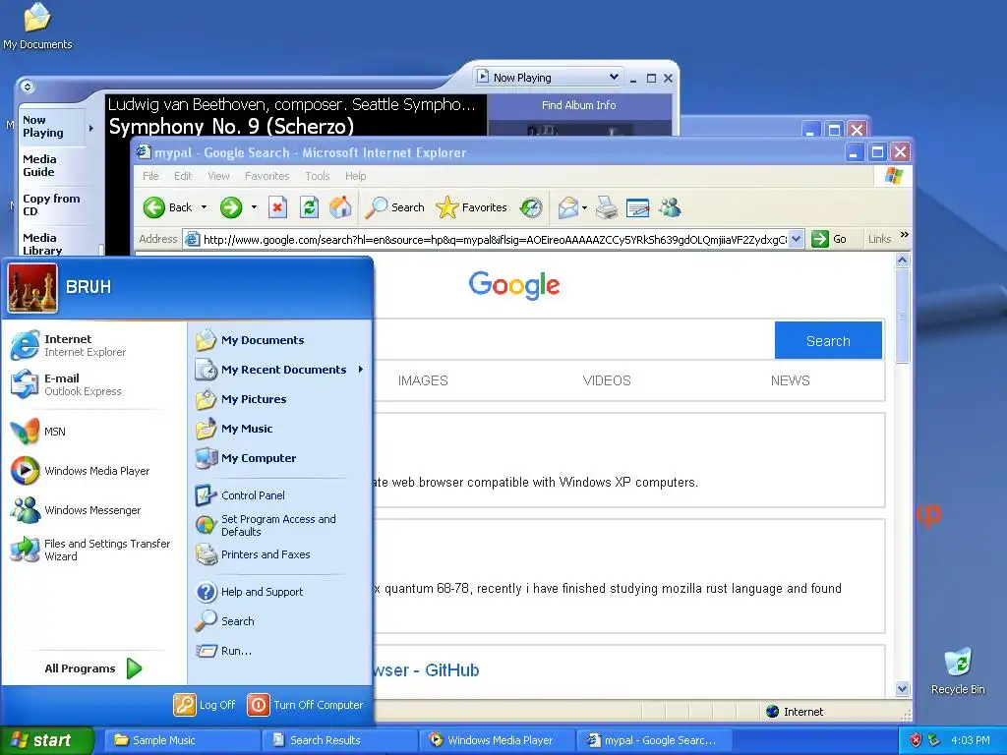Open the Back button history dropdown arrow
Viewport: 1007px width, 755px height.
(x=205, y=207)
